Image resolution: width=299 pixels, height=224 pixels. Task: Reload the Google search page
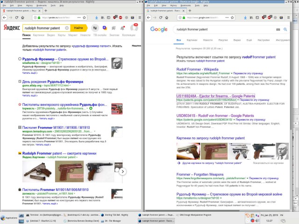coord(161,18)
